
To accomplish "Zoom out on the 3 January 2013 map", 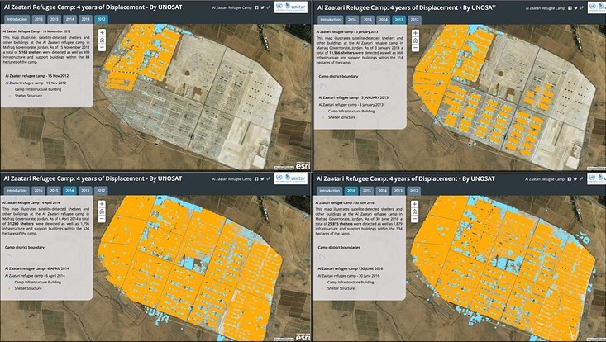I will (x=415, y=48).
